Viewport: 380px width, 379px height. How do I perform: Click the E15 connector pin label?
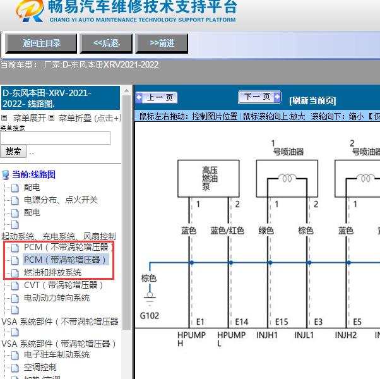[282, 322]
